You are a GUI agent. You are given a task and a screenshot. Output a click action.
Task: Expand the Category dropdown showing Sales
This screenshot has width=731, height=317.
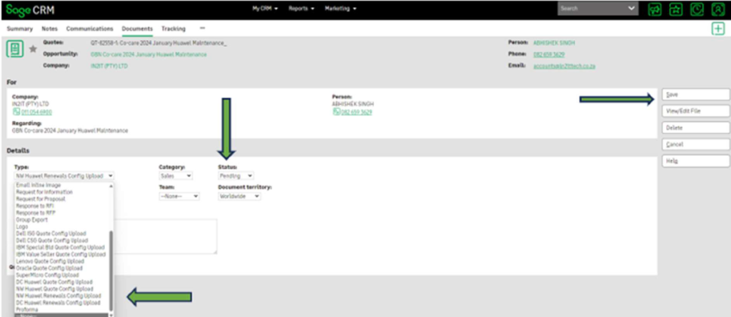(176, 175)
